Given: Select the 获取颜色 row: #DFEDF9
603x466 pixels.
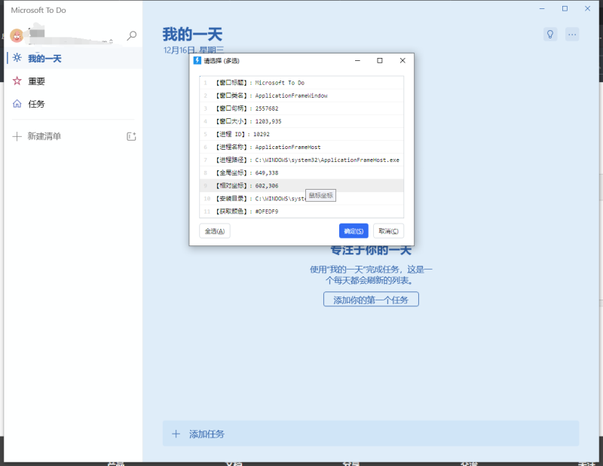Looking at the screenshot, I should point(301,212).
